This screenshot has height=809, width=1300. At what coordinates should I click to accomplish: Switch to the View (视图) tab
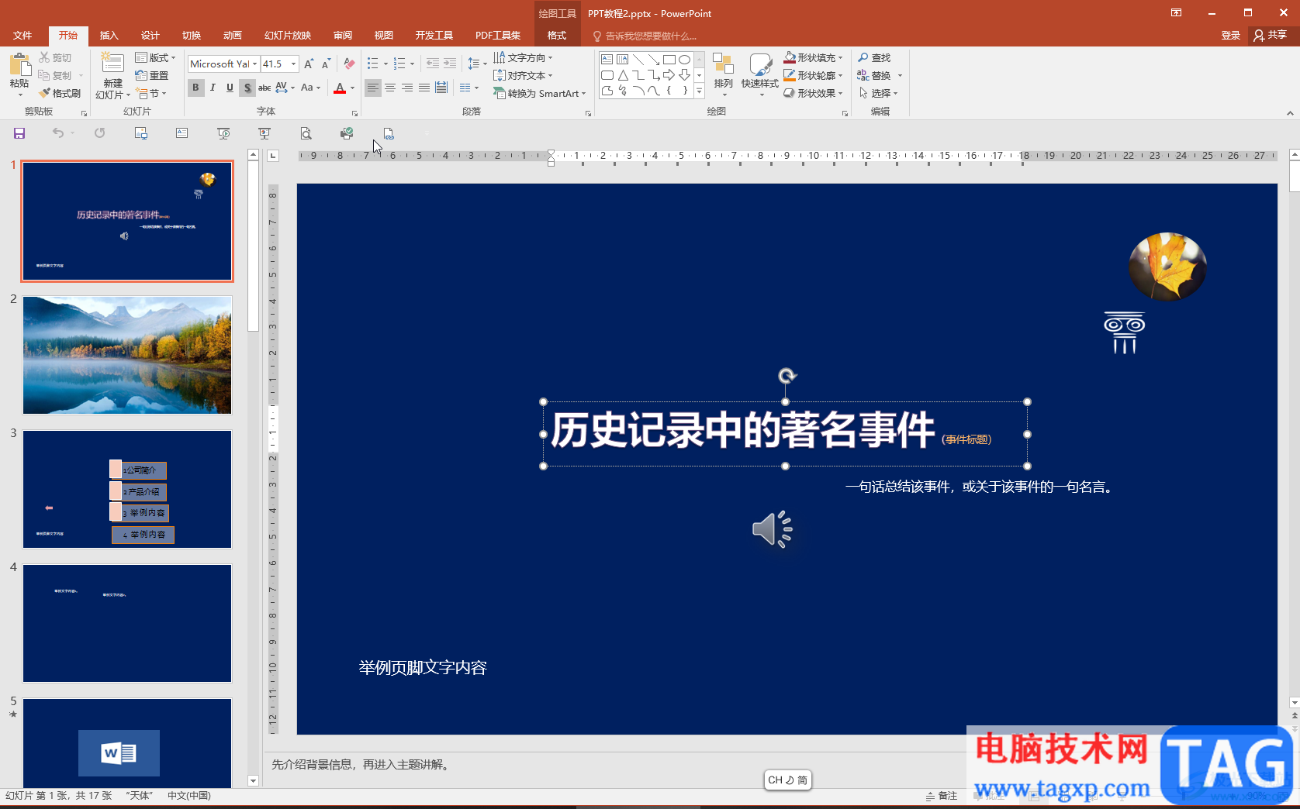383,36
